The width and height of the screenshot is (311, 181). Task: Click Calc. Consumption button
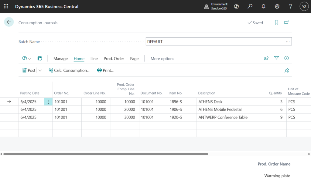(x=69, y=70)
